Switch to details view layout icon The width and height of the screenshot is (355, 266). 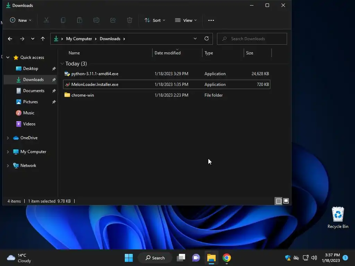pos(278,201)
